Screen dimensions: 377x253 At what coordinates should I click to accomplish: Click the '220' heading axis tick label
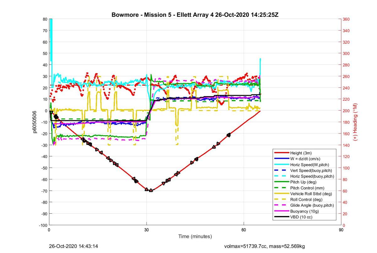[x=347, y=99]
